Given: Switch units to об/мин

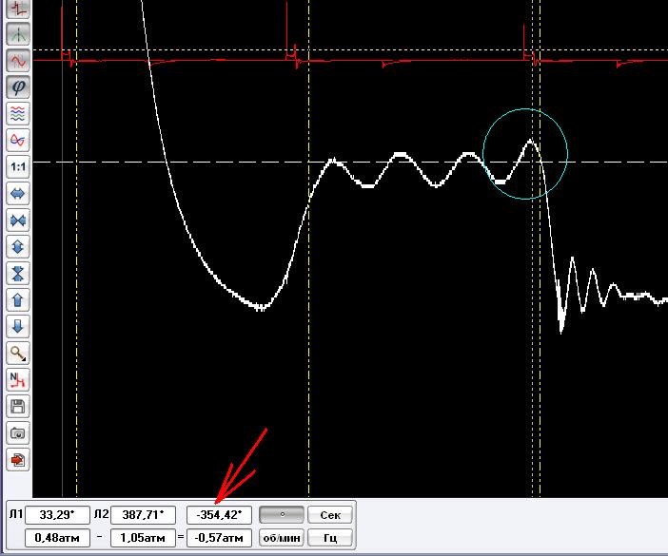Looking at the screenshot, I should 282,538.
